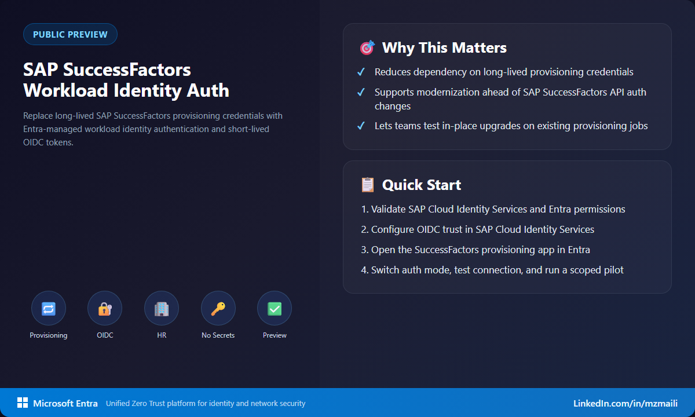Screen dimensions: 695x417
Task: Click the Preview green checkmark icon
Action: 275,309
